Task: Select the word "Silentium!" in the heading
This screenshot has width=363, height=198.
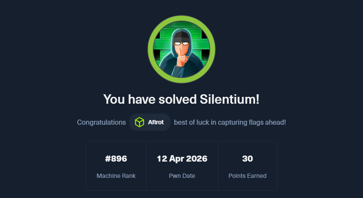Action: click(x=229, y=99)
